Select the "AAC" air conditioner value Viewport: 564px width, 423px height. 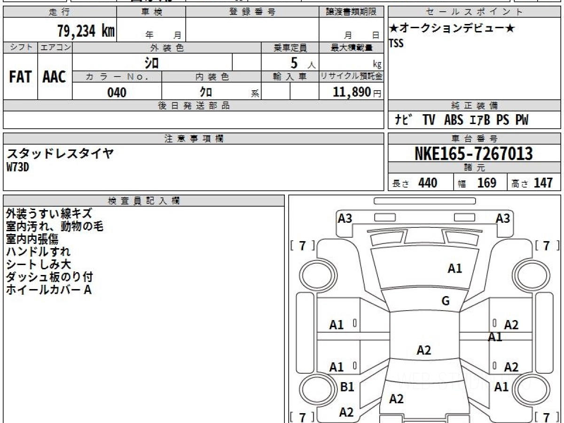(x=55, y=77)
